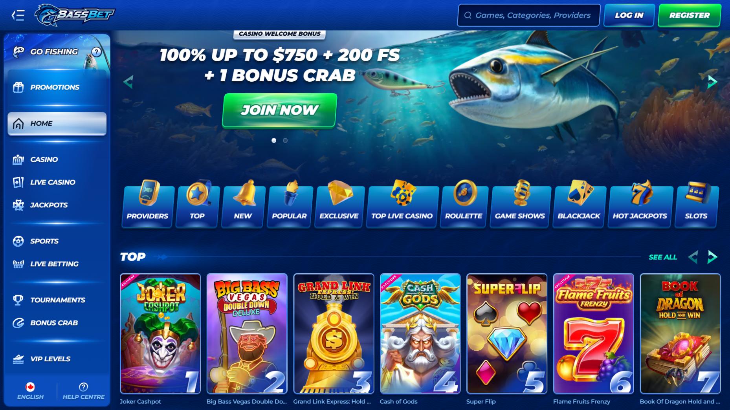Switch to the second banner slide dot
The height and width of the screenshot is (410, 730).
285,140
